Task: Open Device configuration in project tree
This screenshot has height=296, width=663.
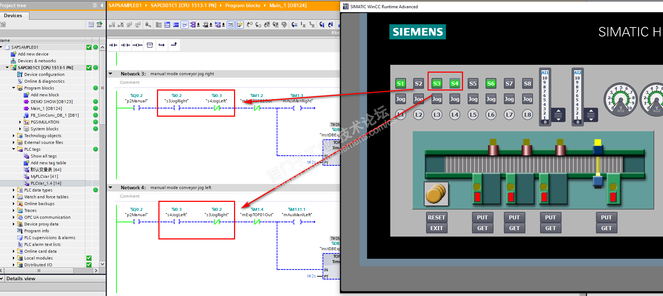Action: point(44,74)
